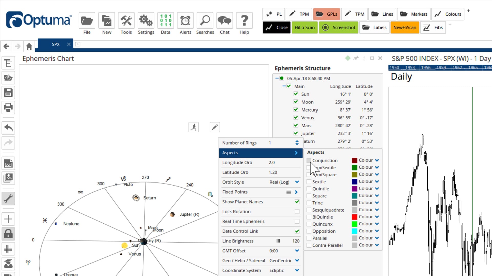The image size is (492, 276).
Task: Click the Colours toolbar button
Action: (x=448, y=14)
